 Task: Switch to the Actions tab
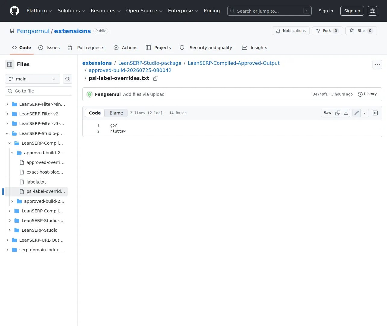[125, 48]
